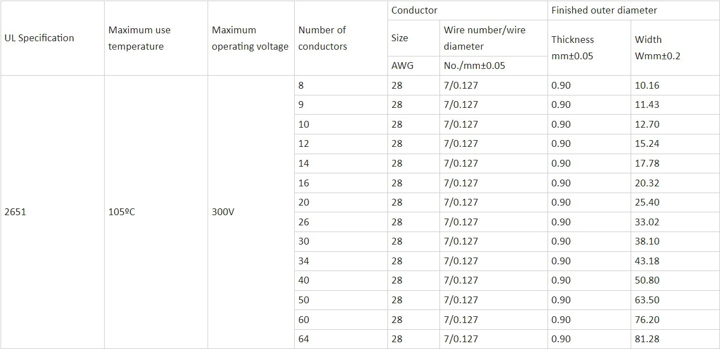Click the conductor count cell showing 34

[x=304, y=261]
